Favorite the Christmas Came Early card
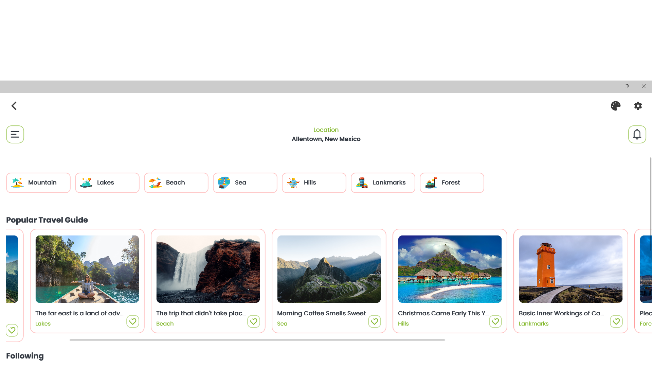652x367 pixels. [495, 321]
